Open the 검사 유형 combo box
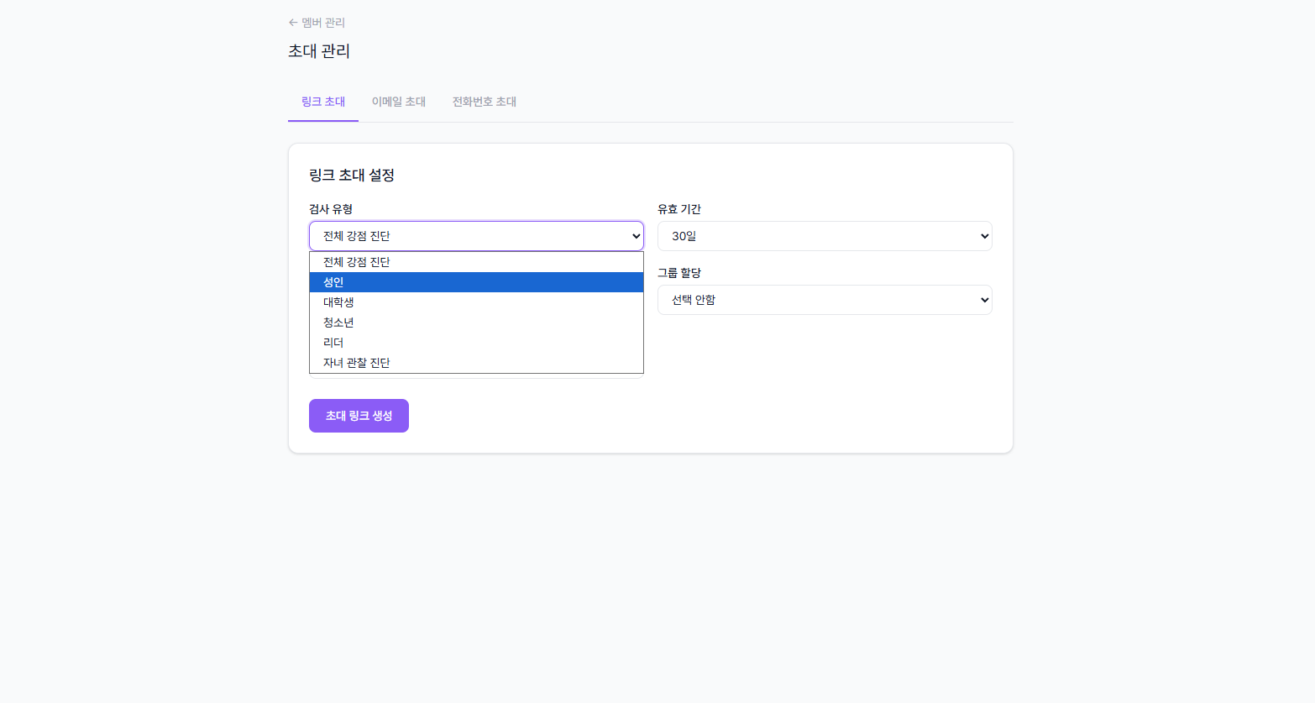The image size is (1315, 703). (476, 236)
